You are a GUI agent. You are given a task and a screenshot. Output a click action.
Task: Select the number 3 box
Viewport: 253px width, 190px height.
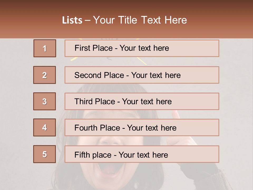45,101
